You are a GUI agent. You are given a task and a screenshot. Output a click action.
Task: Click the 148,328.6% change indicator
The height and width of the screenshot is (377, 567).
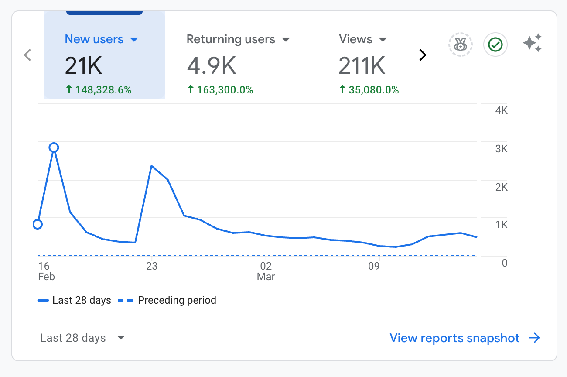tap(99, 90)
